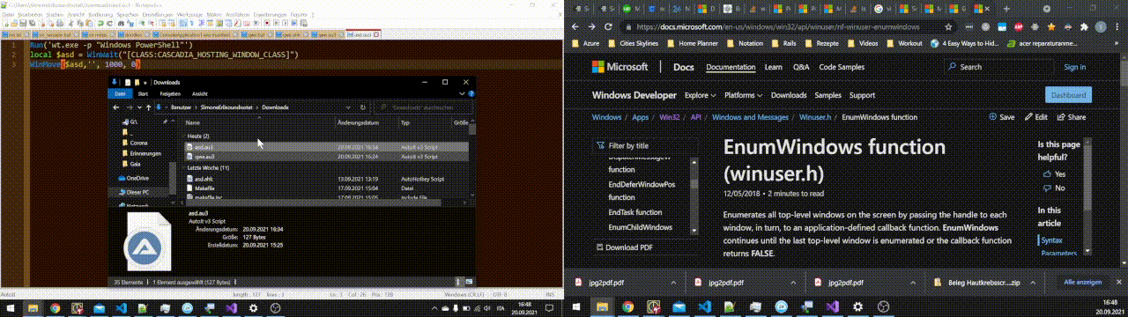Open Settings gear on left taskbar
The width and height of the screenshot is (1128, 317).
[253, 307]
